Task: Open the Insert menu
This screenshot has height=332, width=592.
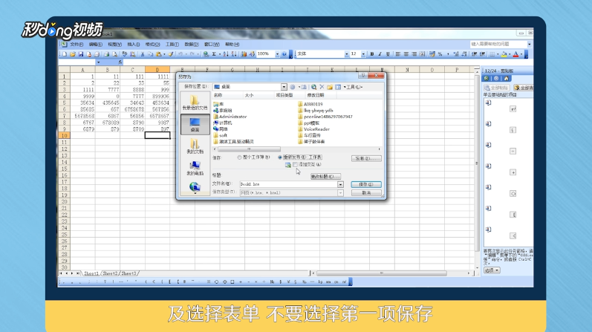Action: (133, 45)
